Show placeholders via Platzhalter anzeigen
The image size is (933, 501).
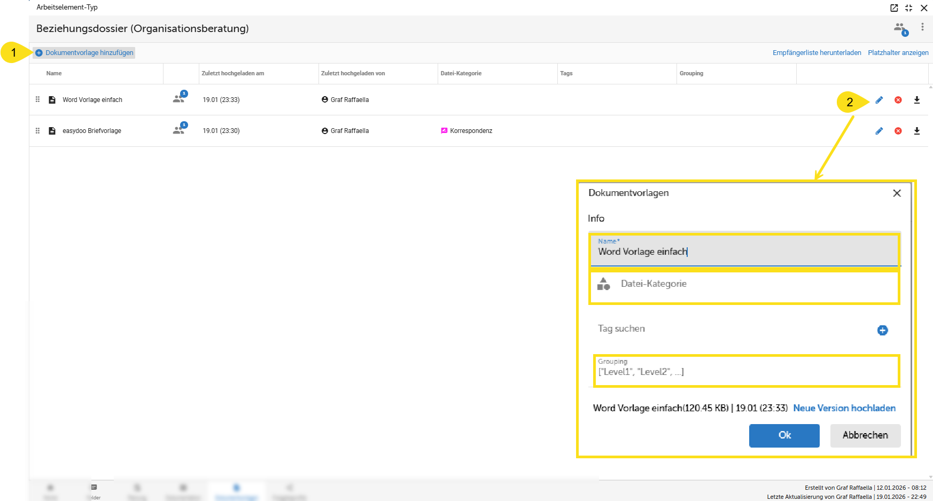(898, 53)
